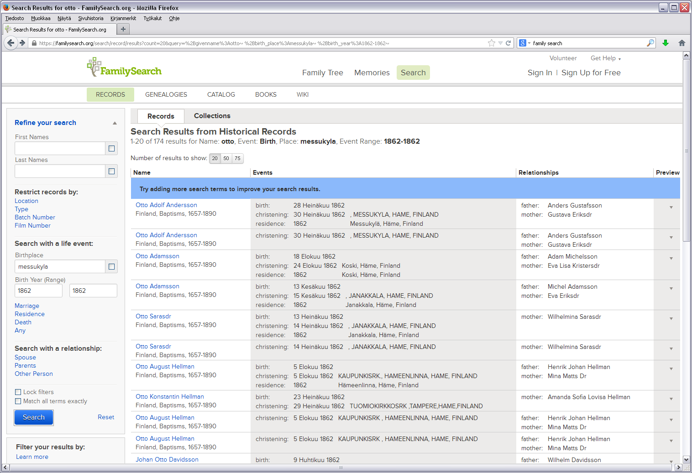Open the WIKI tab

[303, 94]
